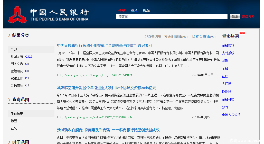Expand the 查询范围 section arrow
264x144 pixels.
coord(10,100)
